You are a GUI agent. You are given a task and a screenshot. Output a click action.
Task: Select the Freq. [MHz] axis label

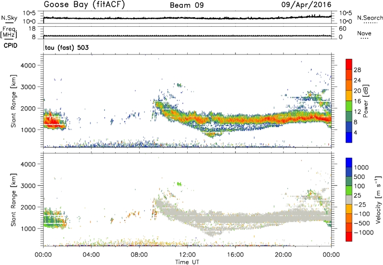(x=9, y=33)
